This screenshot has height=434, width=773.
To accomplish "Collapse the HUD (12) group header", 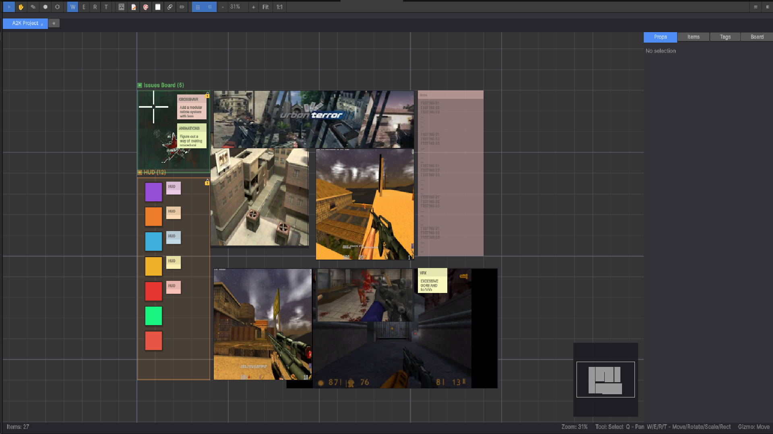I will pos(140,172).
